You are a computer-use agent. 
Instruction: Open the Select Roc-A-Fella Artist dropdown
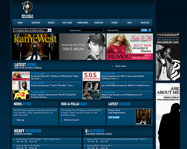32,30
